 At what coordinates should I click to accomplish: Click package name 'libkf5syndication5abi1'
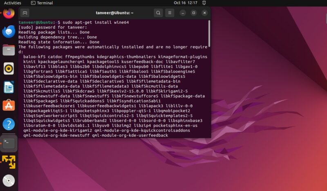pos(134,101)
